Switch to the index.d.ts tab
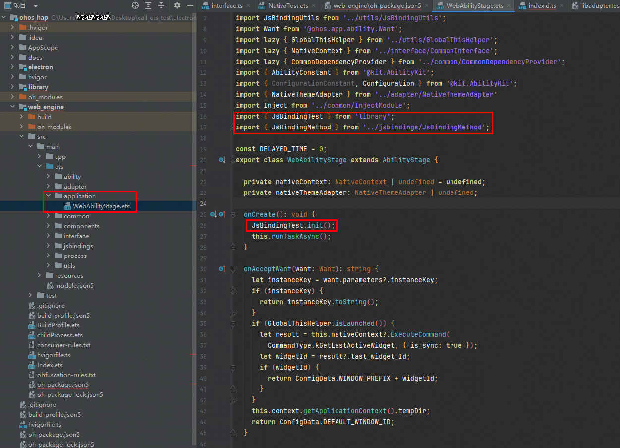 click(x=542, y=6)
